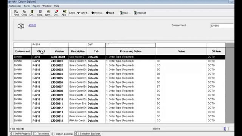The height and width of the screenshot is (136, 242).
Task: Click the New toolbar icon
Action: pos(48,13)
